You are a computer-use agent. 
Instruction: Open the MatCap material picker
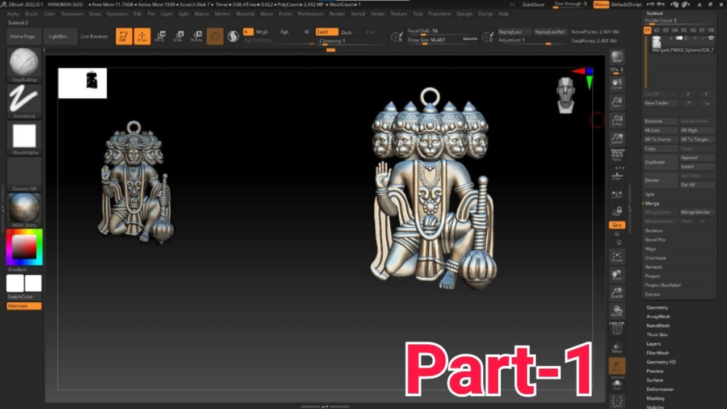24,210
